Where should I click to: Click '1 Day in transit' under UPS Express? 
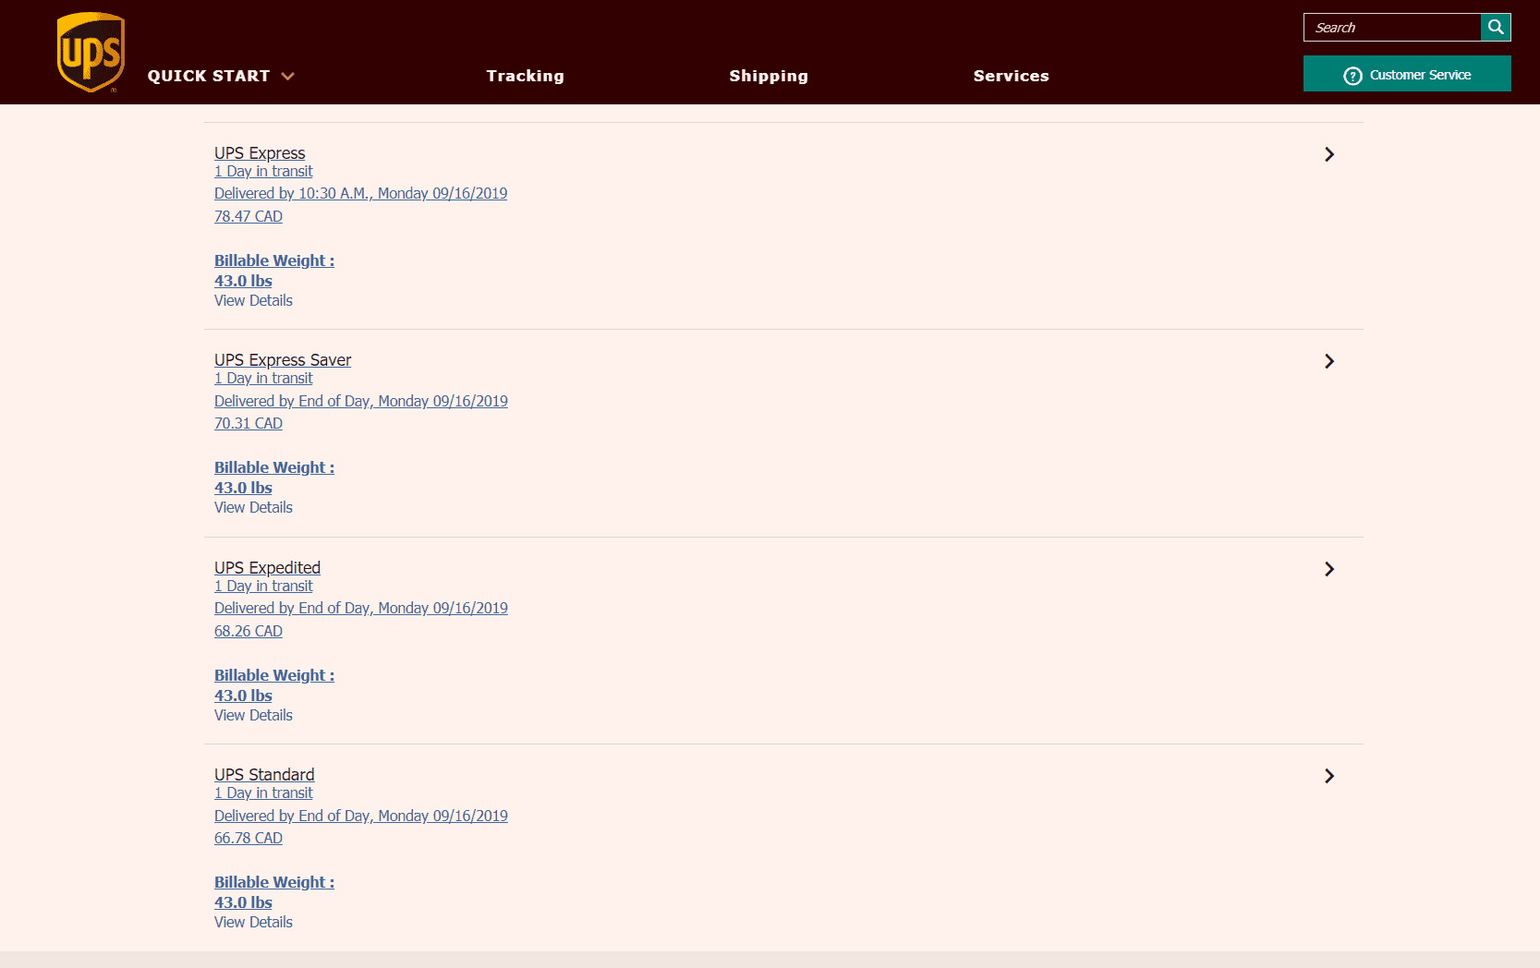tap(263, 171)
